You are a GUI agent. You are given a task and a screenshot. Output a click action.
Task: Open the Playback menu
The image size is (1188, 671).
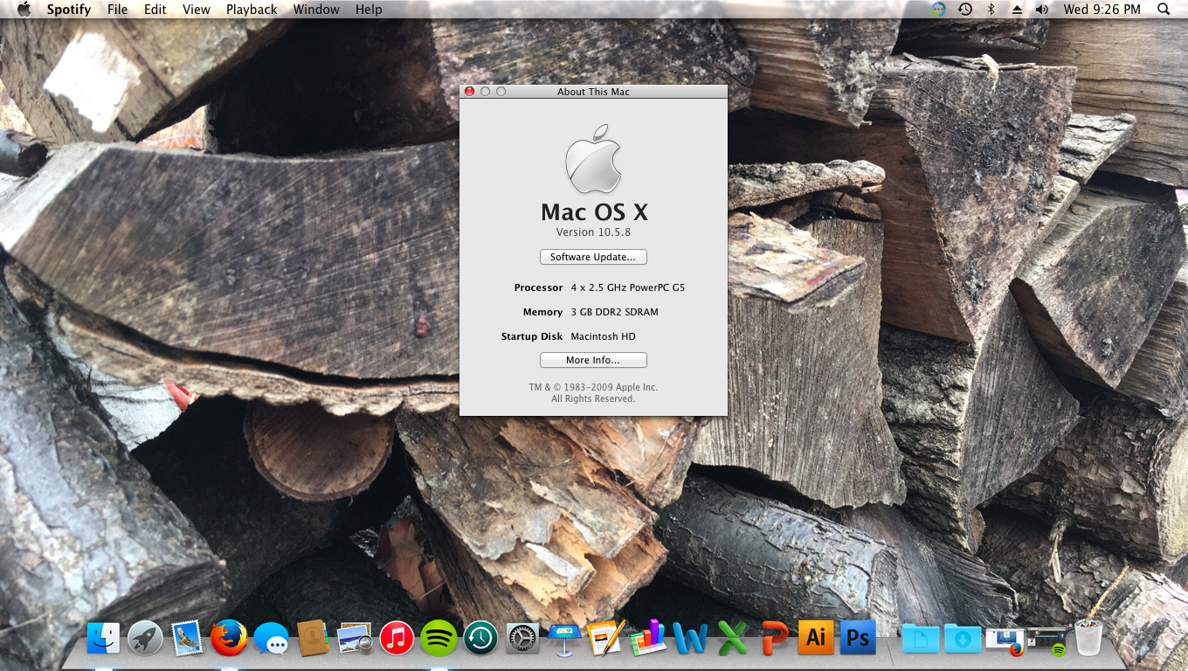252,10
